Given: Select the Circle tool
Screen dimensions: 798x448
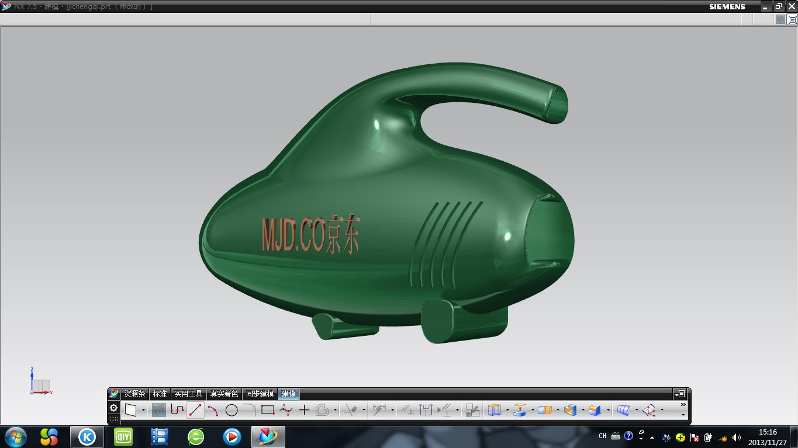Looking at the screenshot, I should coord(232,411).
